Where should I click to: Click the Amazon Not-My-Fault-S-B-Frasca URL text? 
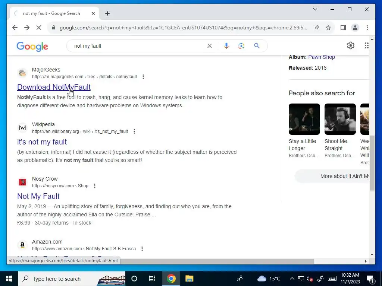click(x=84, y=248)
